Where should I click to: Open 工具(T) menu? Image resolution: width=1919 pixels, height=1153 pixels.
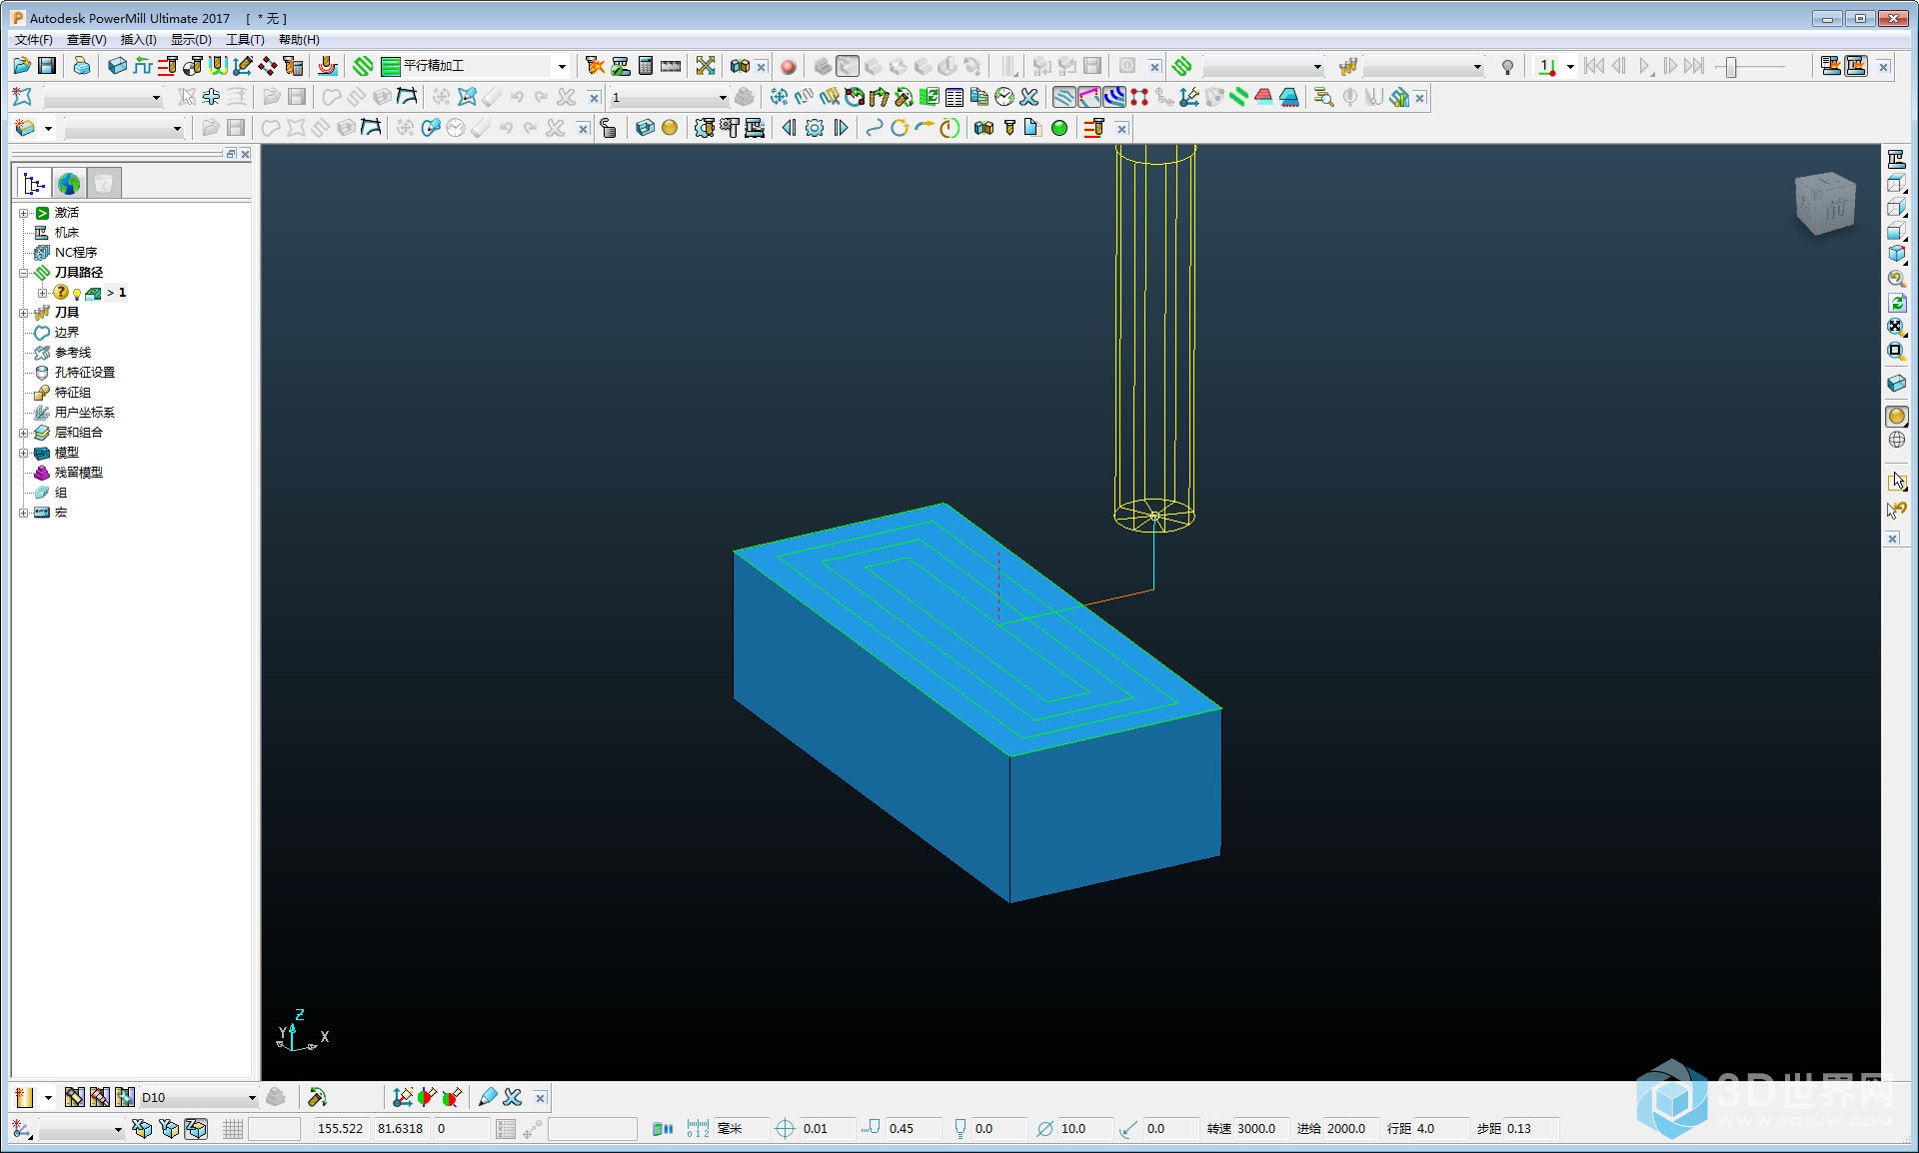(245, 39)
